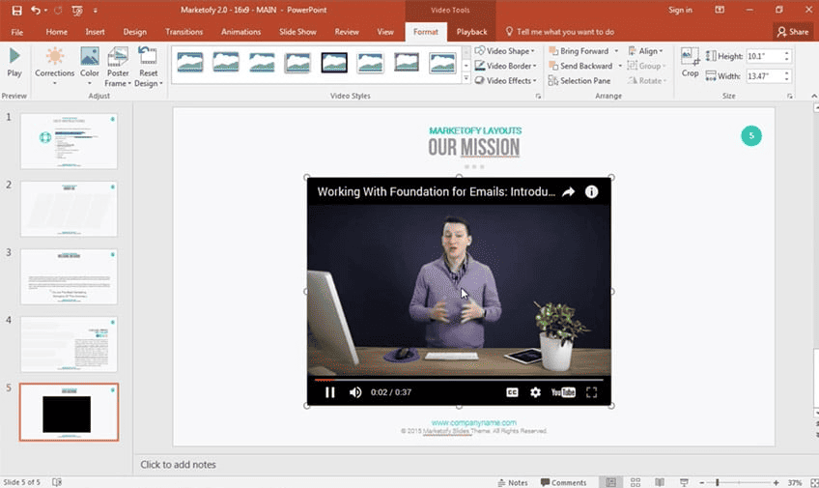Select slide 1 thumbnail
Viewport: 819px width, 488px height.
69,141
